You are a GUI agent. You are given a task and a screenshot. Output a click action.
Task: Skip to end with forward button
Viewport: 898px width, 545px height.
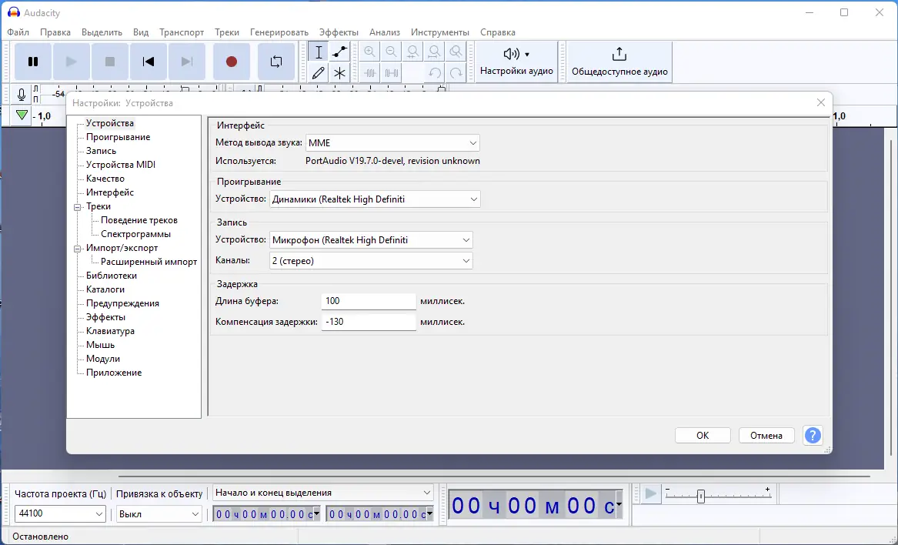pyautogui.click(x=187, y=62)
